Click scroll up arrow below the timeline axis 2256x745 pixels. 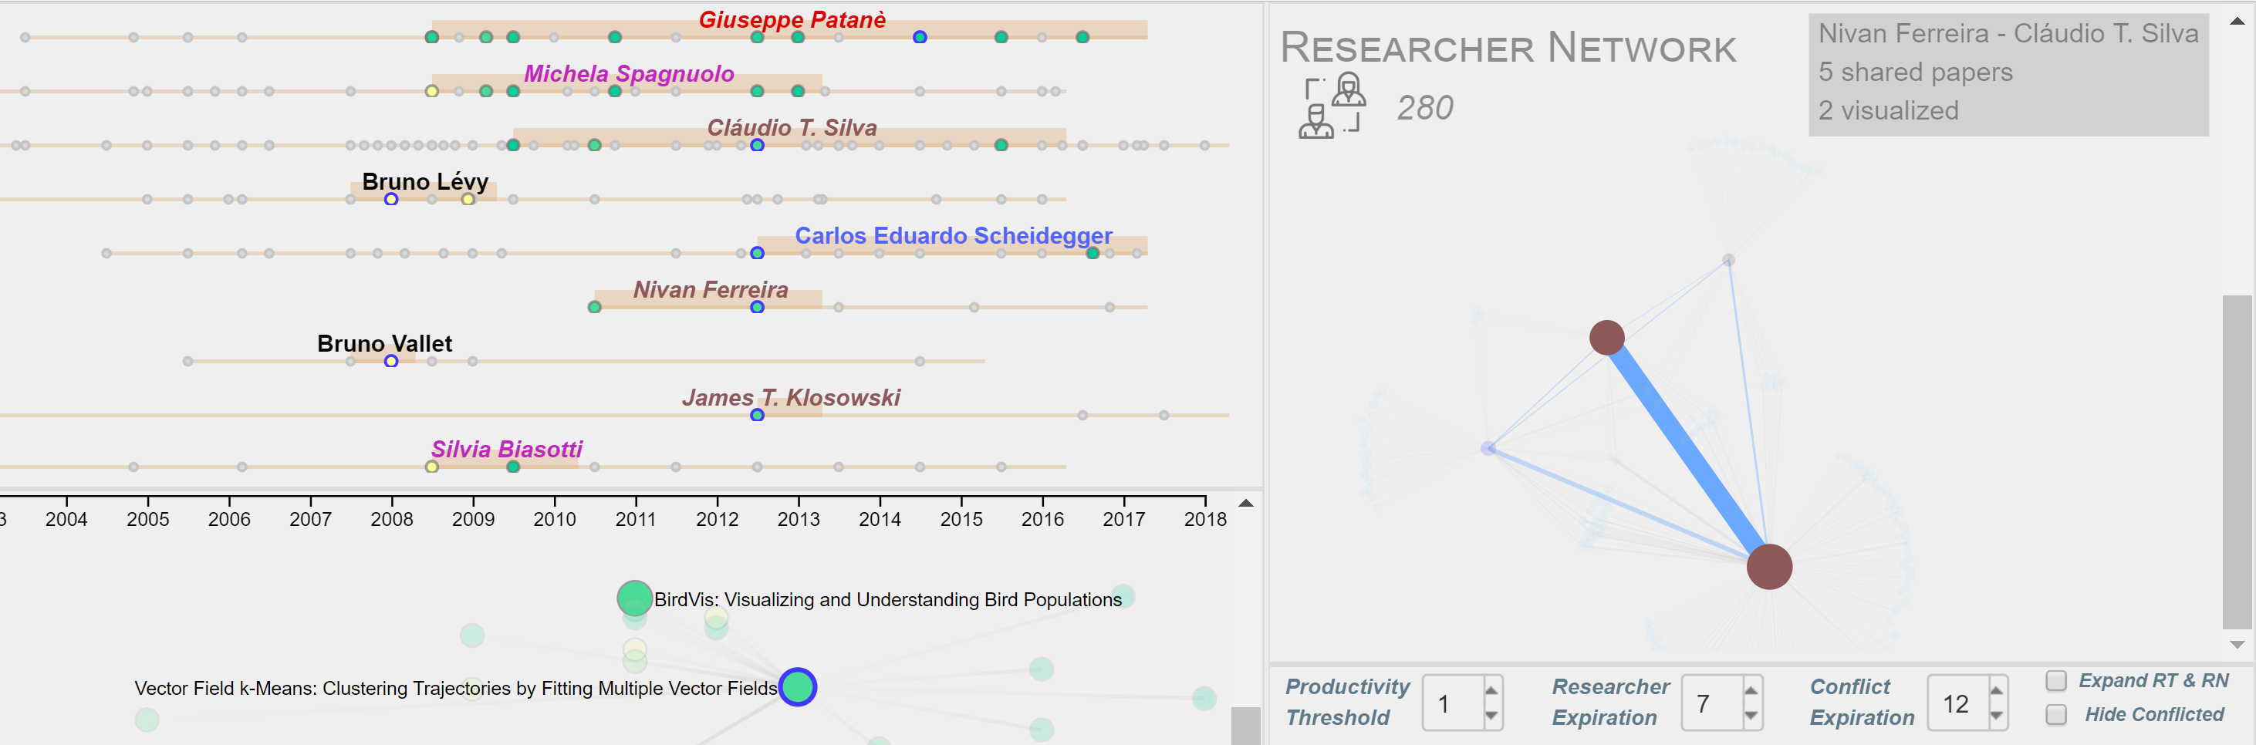[x=1245, y=504]
